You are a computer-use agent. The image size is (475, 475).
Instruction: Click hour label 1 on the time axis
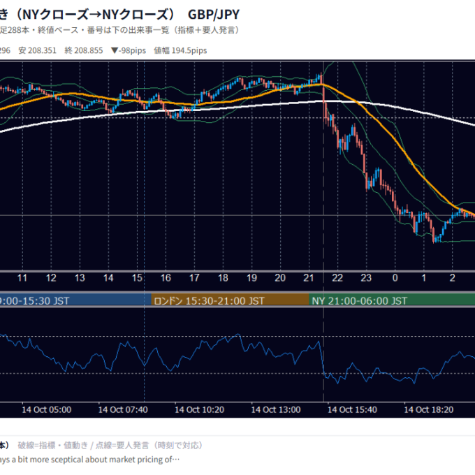[x=423, y=278]
